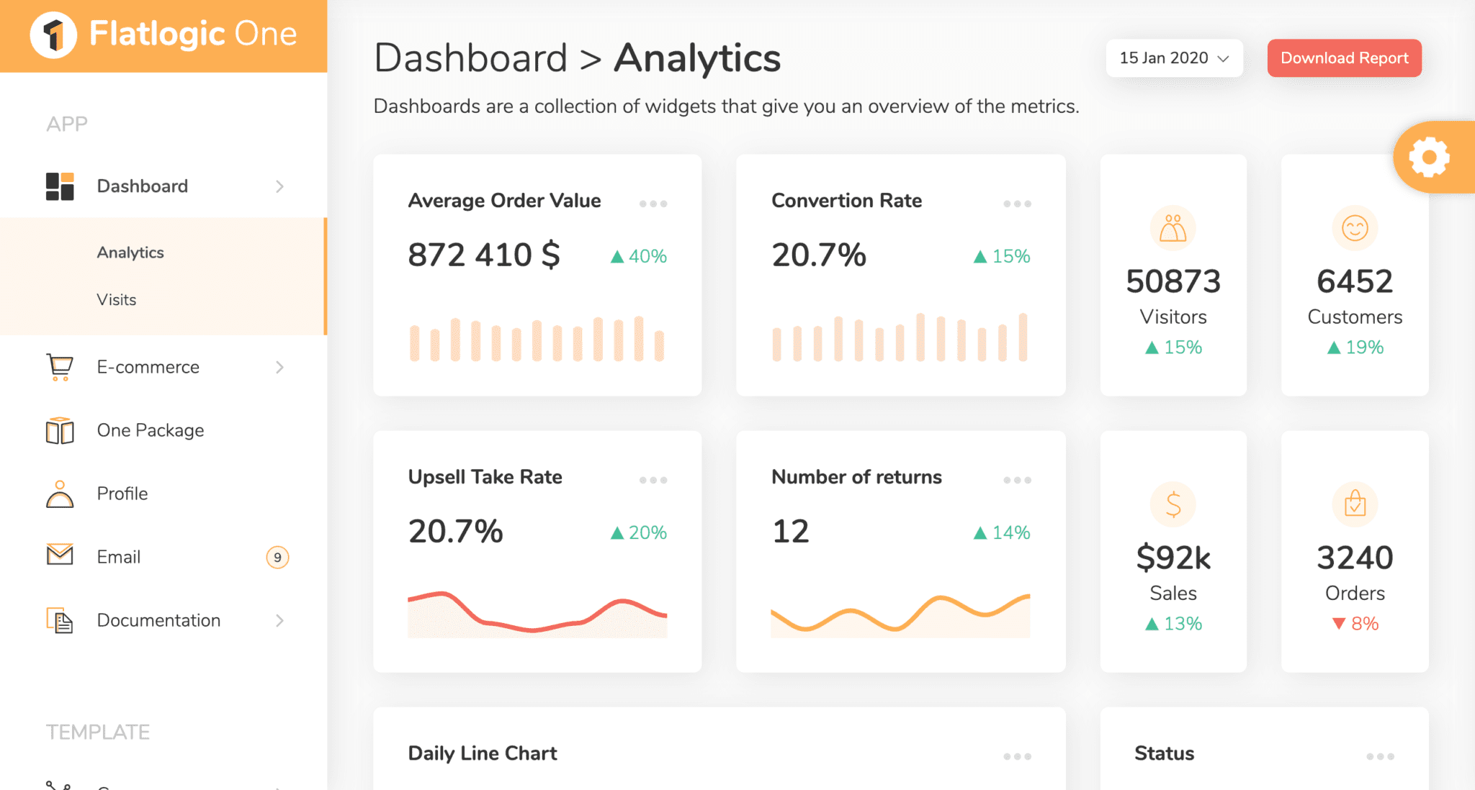
Task: Expand the E-commerce section arrow
Action: coord(280,367)
